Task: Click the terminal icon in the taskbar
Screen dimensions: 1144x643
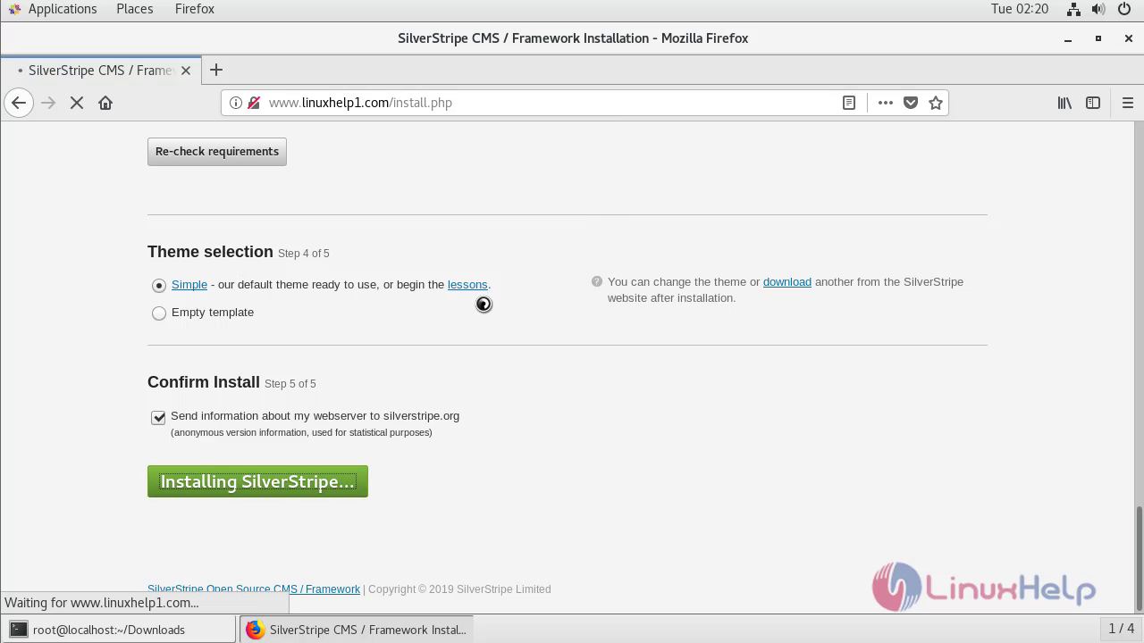Action: (x=18, y=630)
